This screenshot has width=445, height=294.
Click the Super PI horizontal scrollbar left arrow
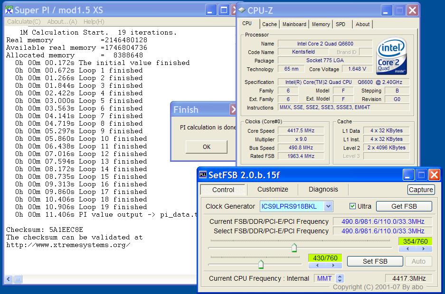pyautogui.click(x=8, y=279)
